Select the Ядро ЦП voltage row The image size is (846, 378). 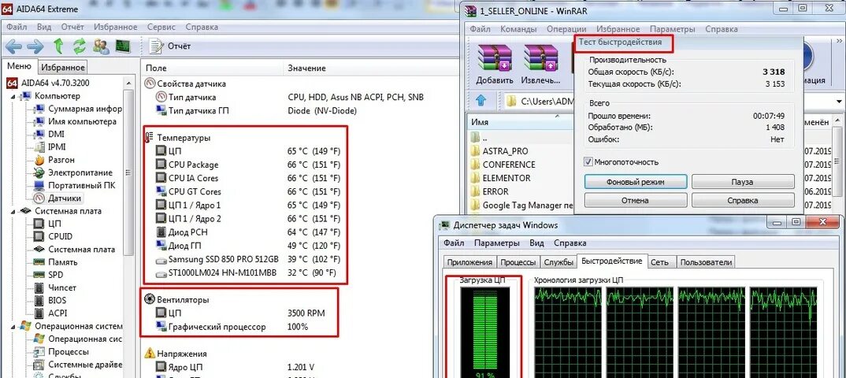tap(236, 367)
